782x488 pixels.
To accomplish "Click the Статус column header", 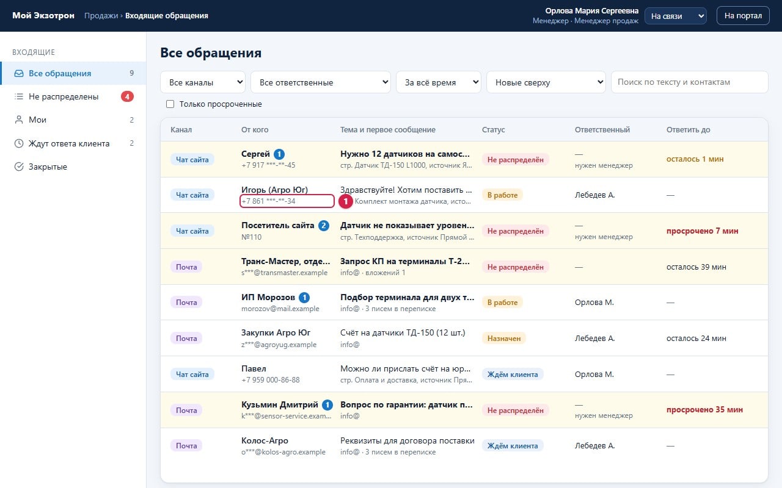I will pos(494,130).
